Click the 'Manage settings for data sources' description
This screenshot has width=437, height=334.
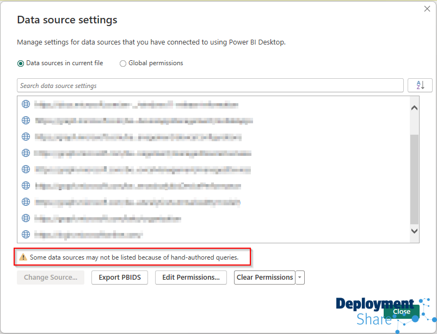(x=151, y=42)
